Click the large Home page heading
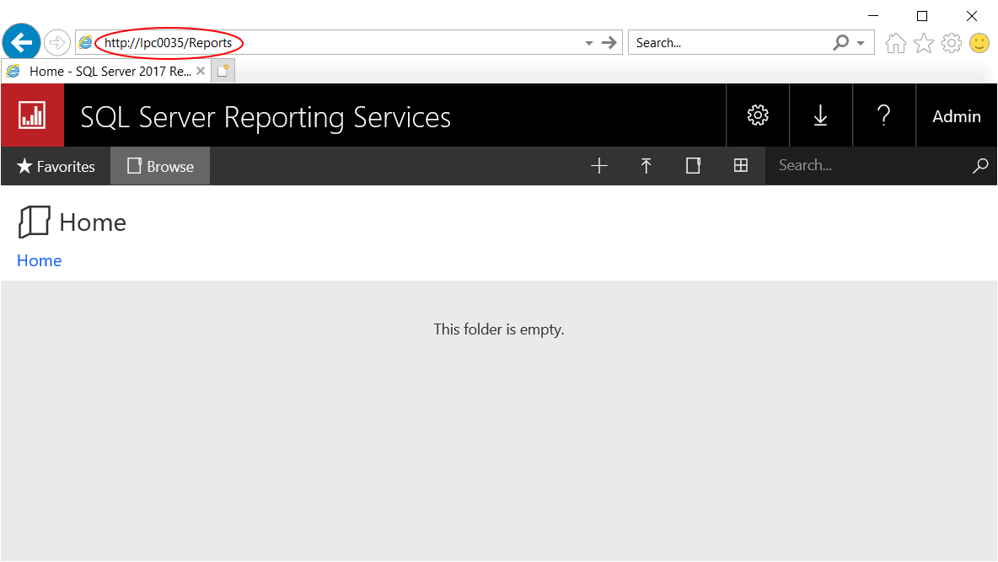 pos(93,222)
